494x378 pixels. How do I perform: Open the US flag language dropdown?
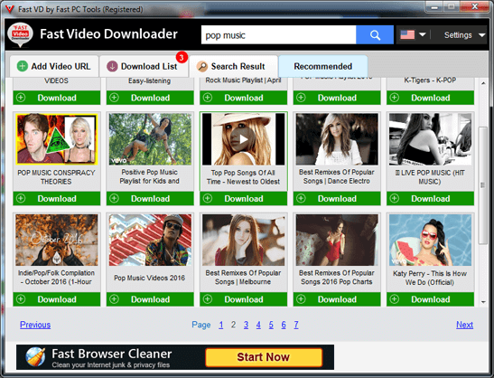tap(413, 34)
